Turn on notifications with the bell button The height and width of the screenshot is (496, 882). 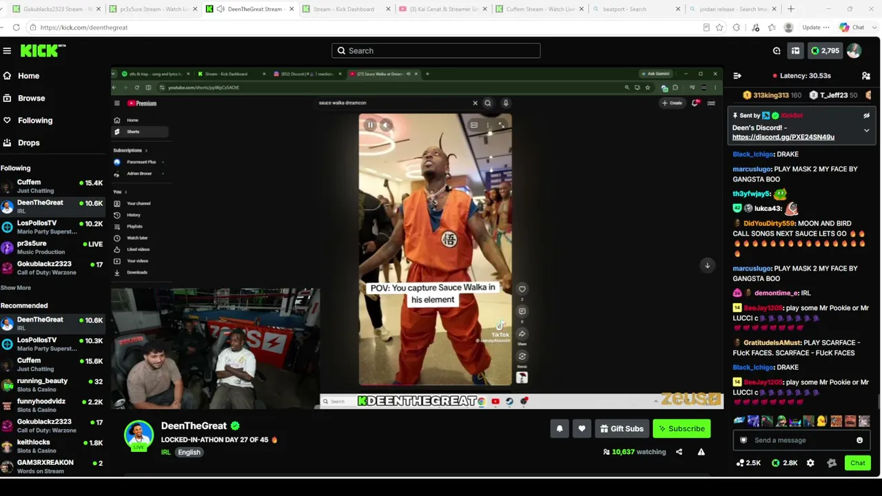tap(560, 428)
